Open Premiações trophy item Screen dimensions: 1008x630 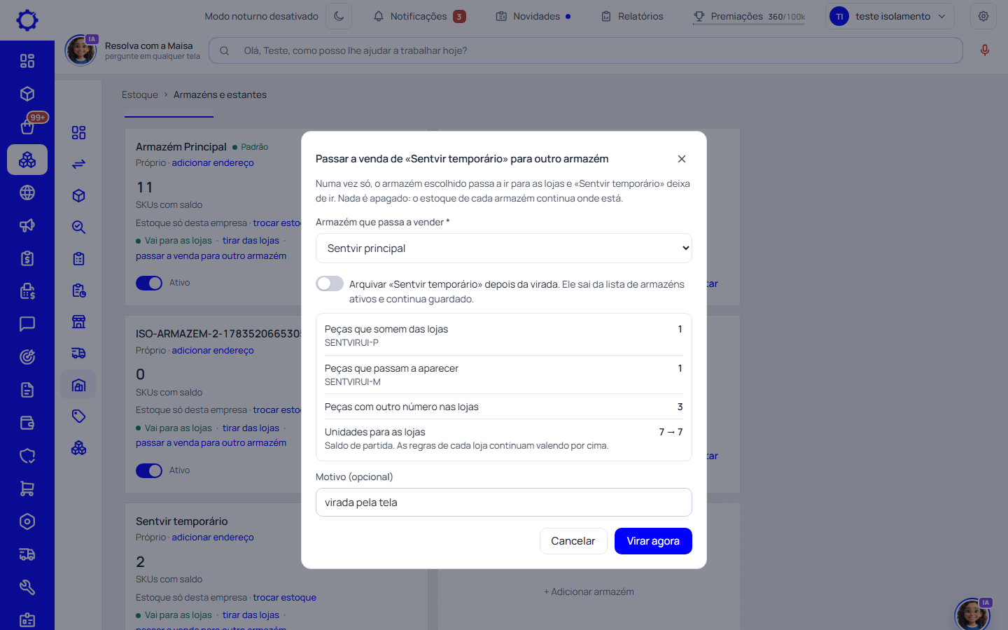749,16
